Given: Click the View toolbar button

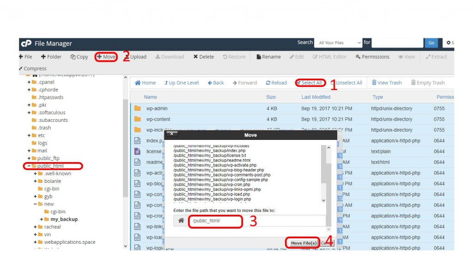Looking at the screenshot, I should [x=406, y=57].
